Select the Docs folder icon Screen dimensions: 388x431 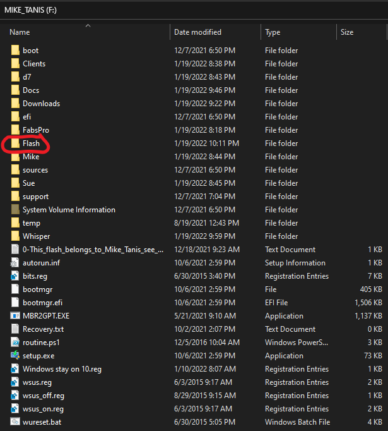[15, 90]
